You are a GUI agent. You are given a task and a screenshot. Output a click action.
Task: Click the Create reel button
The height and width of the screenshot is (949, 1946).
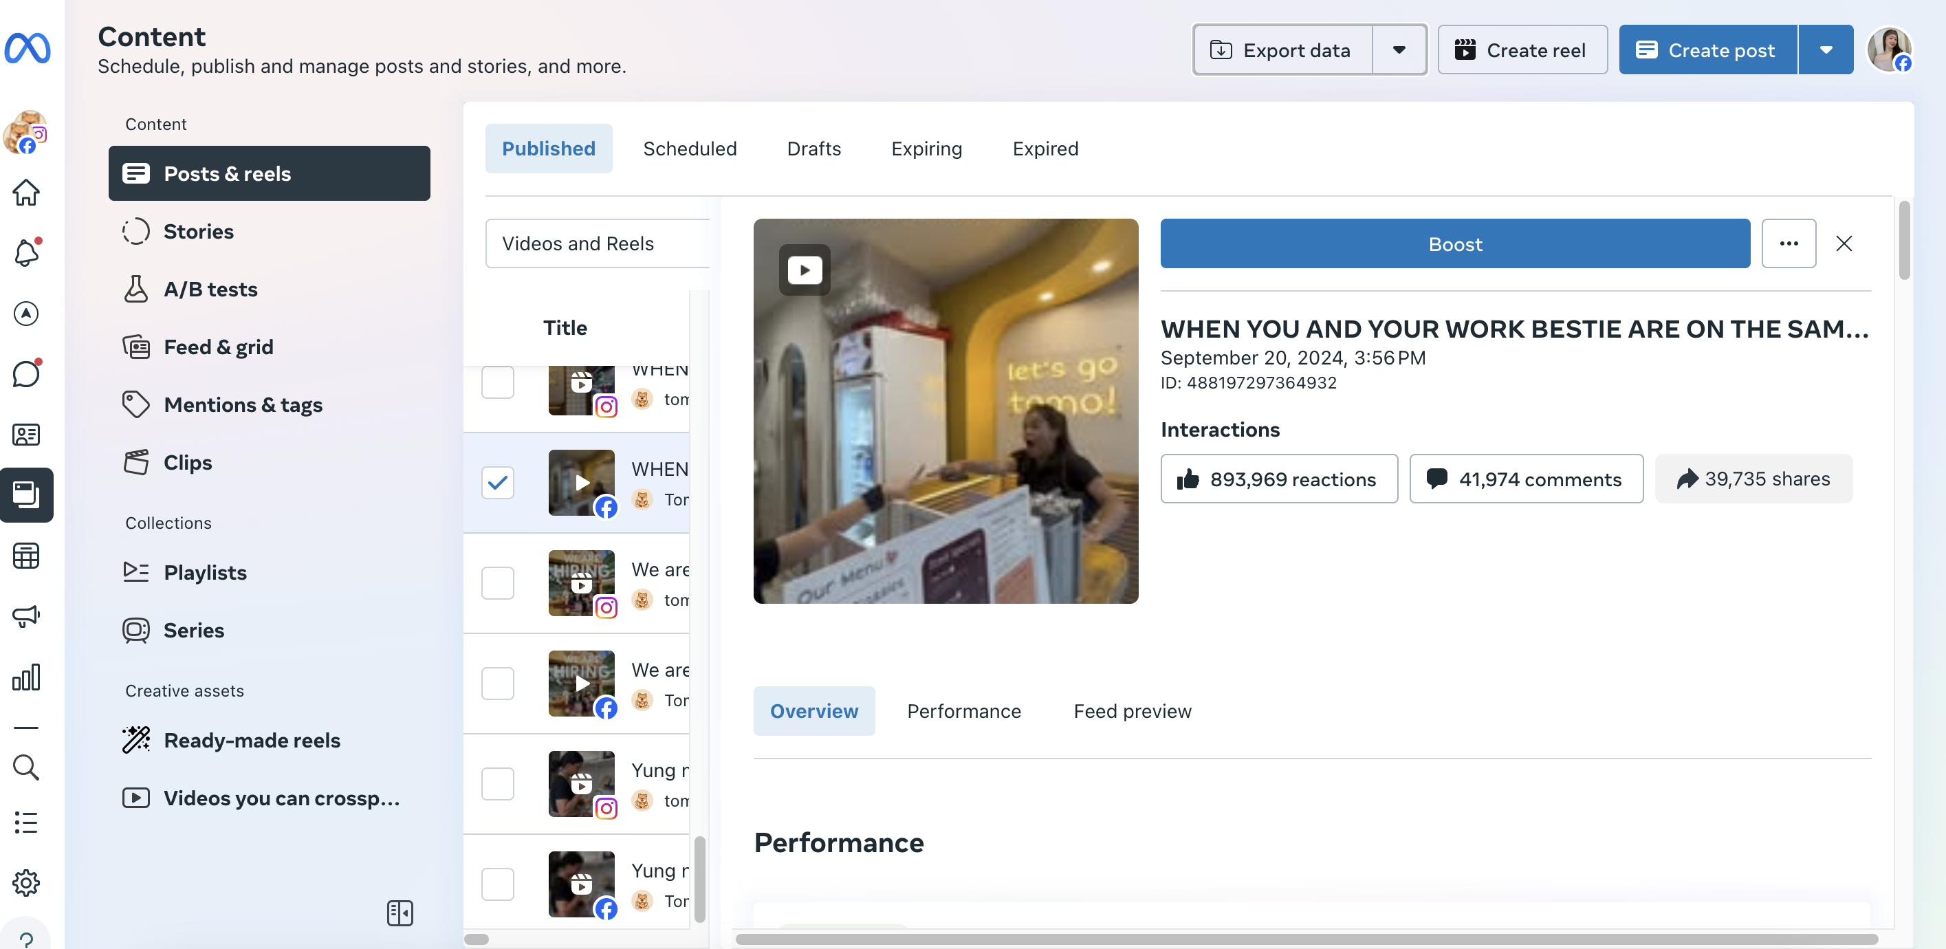point(1522,50)
